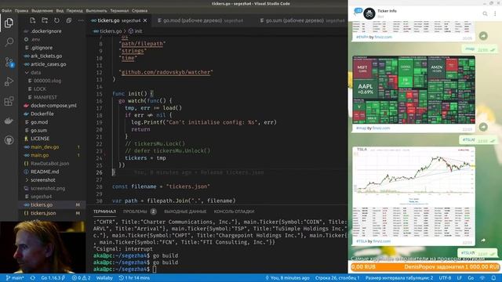Open Ticker Info bot avatar
The image size is (502, 282).
(x=369, y=14)
